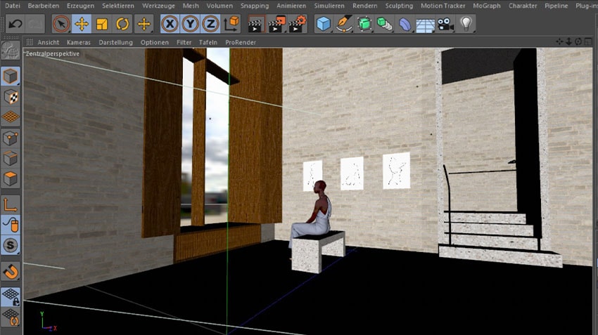Open the Motion Tracker menu

(443, 6)
